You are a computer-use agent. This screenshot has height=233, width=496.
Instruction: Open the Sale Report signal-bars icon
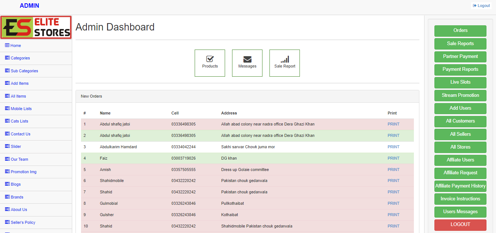pyautogui.click(x=284, y=59)
